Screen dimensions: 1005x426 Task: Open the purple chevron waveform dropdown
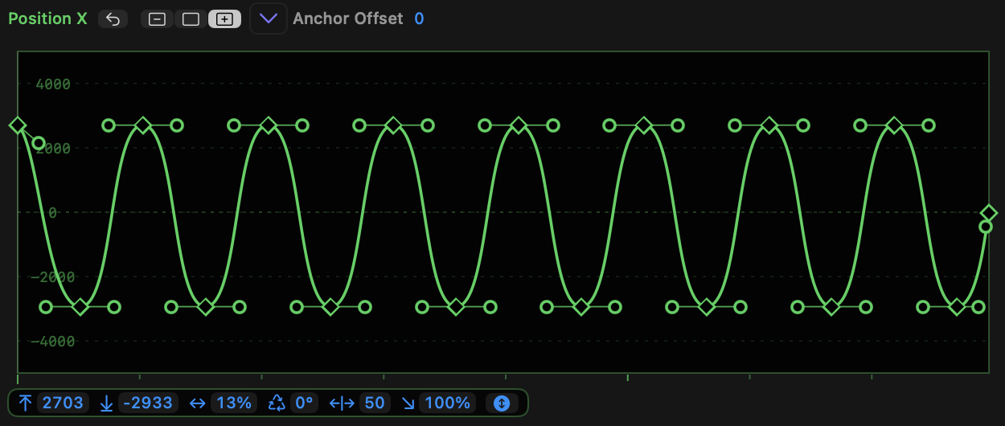[x=269, y=18]
